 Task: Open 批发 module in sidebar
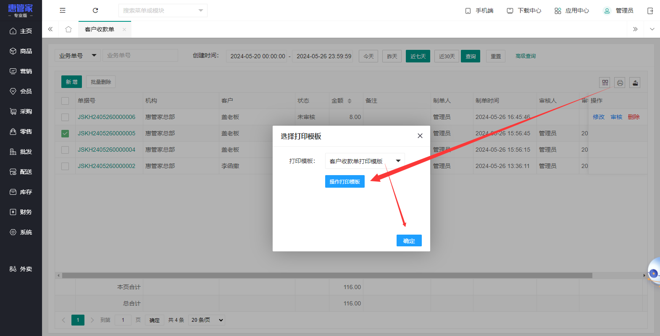point(21,152)
